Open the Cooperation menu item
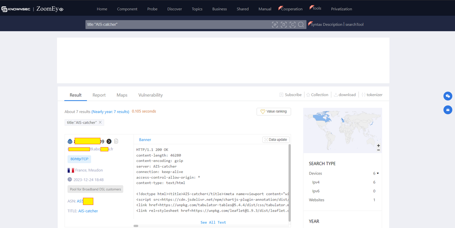The image size is (455, 228). coord(291,9)
